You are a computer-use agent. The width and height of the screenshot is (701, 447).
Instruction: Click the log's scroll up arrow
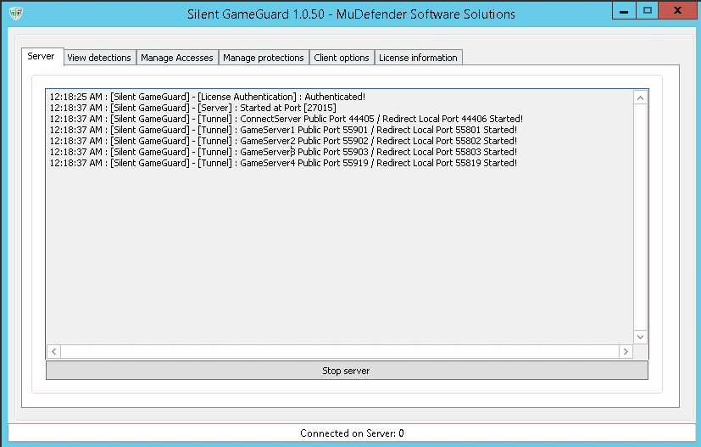point(640,98)
